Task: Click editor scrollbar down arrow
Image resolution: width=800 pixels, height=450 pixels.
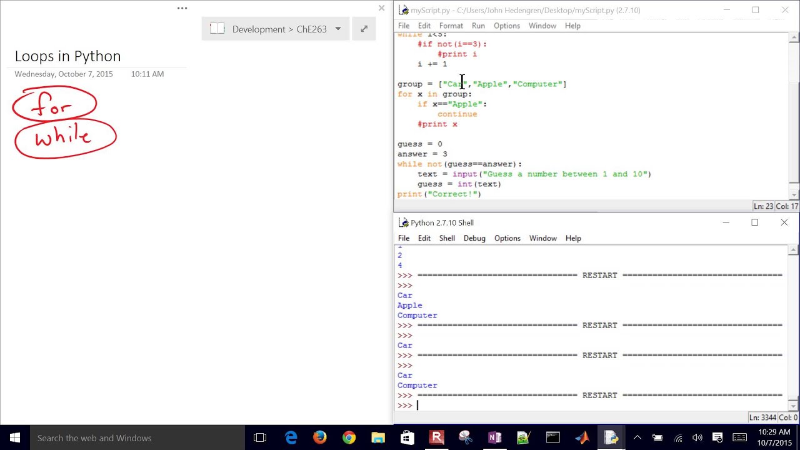Action: [794, 194]
